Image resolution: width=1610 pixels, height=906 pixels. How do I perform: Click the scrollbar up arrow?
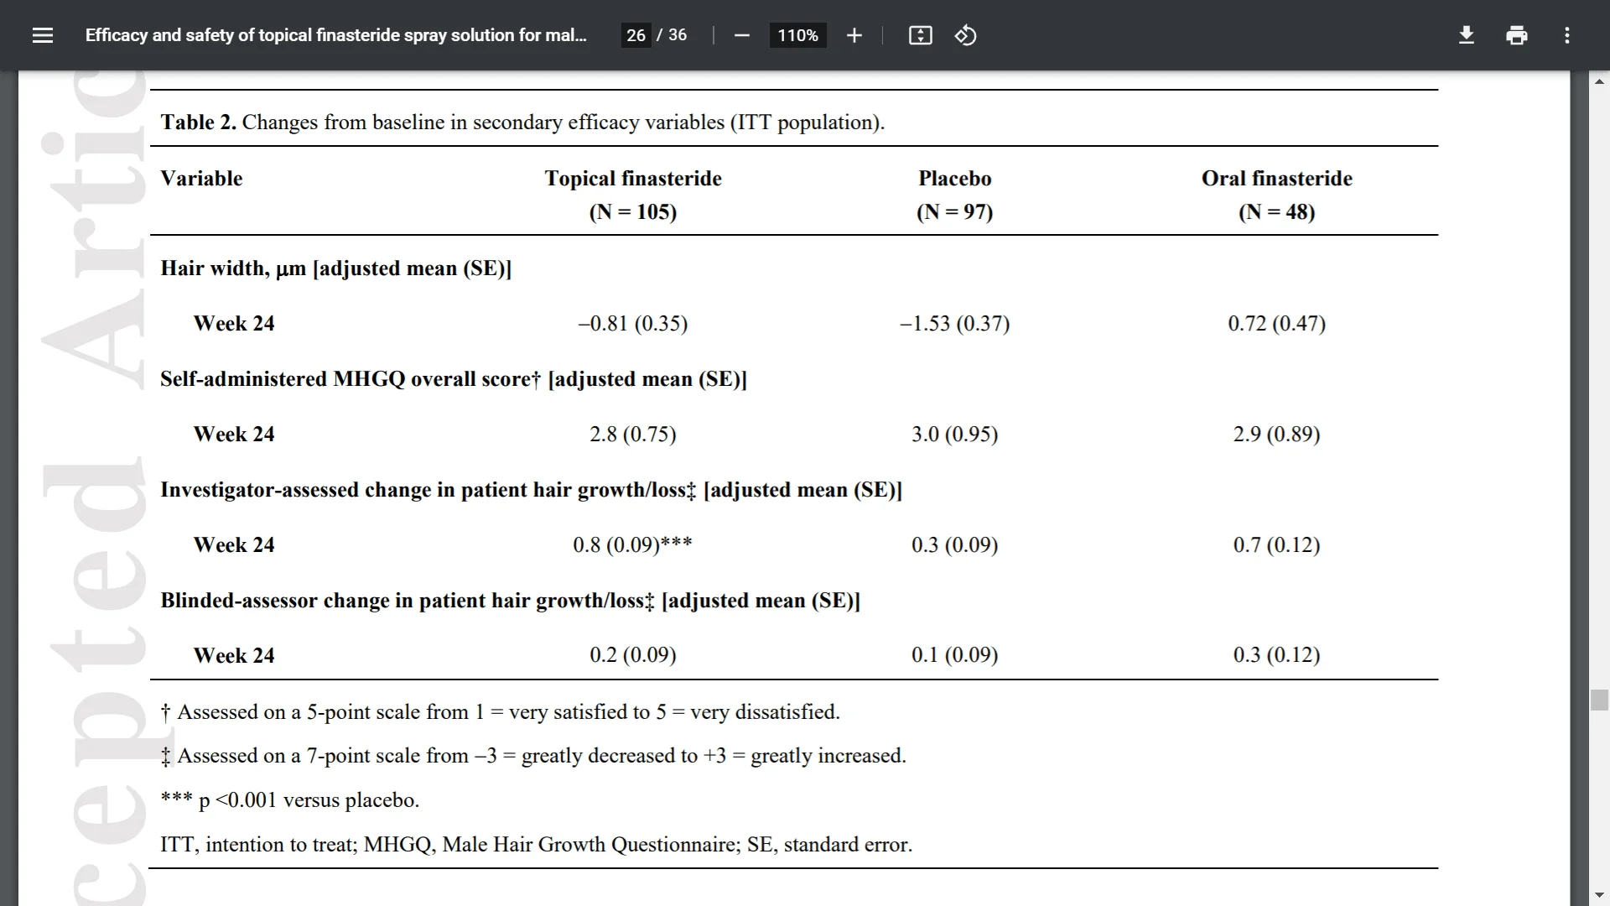point(1599,81)
